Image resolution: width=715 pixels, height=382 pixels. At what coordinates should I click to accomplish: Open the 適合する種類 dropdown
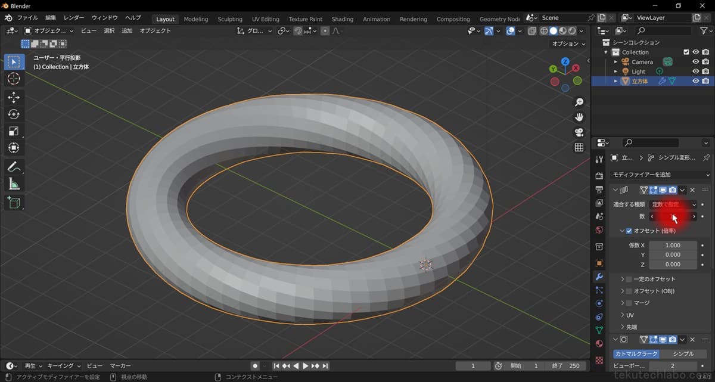[x=673, y=204]
